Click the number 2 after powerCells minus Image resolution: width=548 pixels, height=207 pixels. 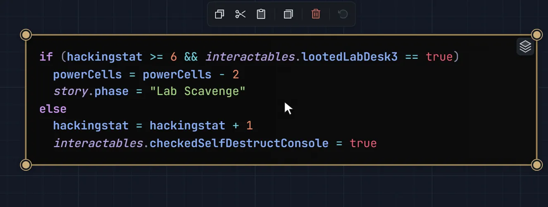pyautogui.click(x=236, y=75)
